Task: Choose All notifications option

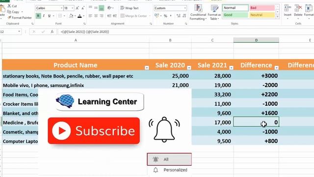Action: [x=169, y=159]
